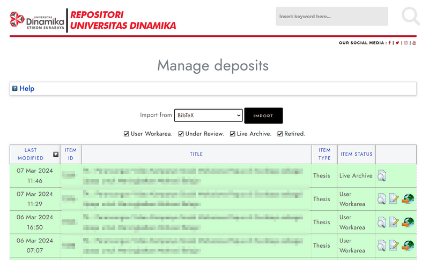Screen dimensions: 429x260
Task: View item modified 06 Mar 2024 16:50
Action: point(382,222)
